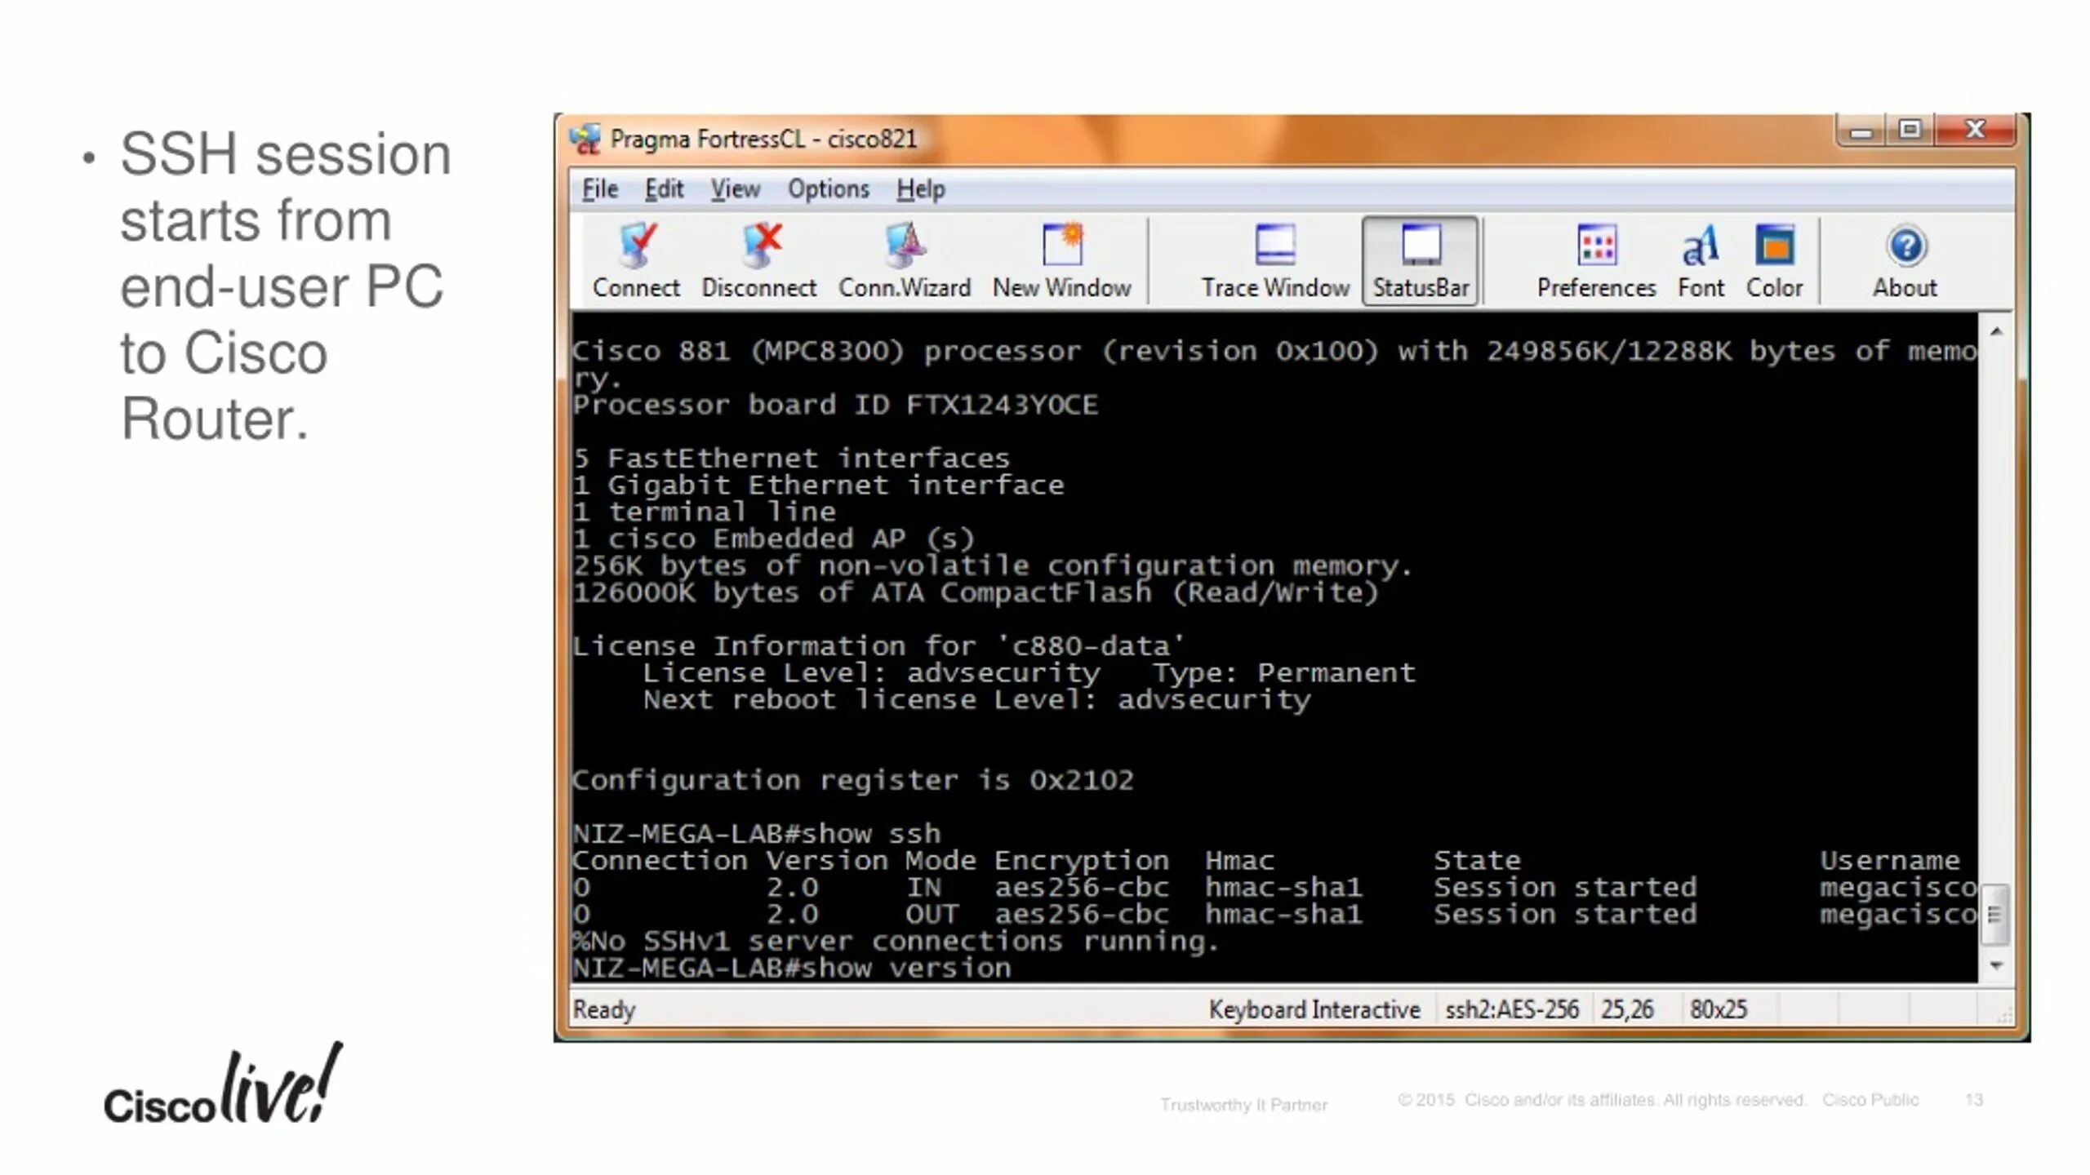The width and height of the screenshot is (2090, 1175).
Task: Click 'megacisco' in the IN connection row
Action: click(x=1898, y=888)
